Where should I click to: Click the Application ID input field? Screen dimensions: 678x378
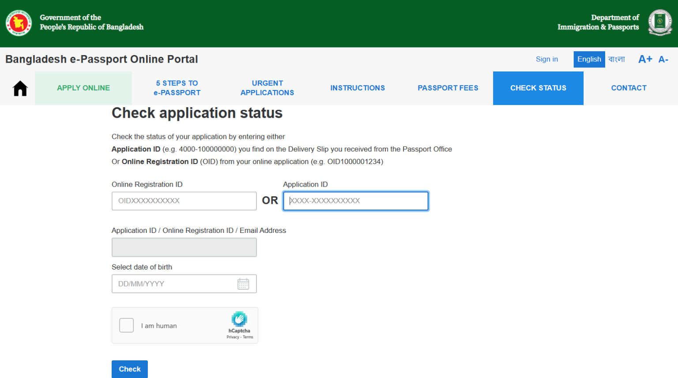[x=355, y=201]
